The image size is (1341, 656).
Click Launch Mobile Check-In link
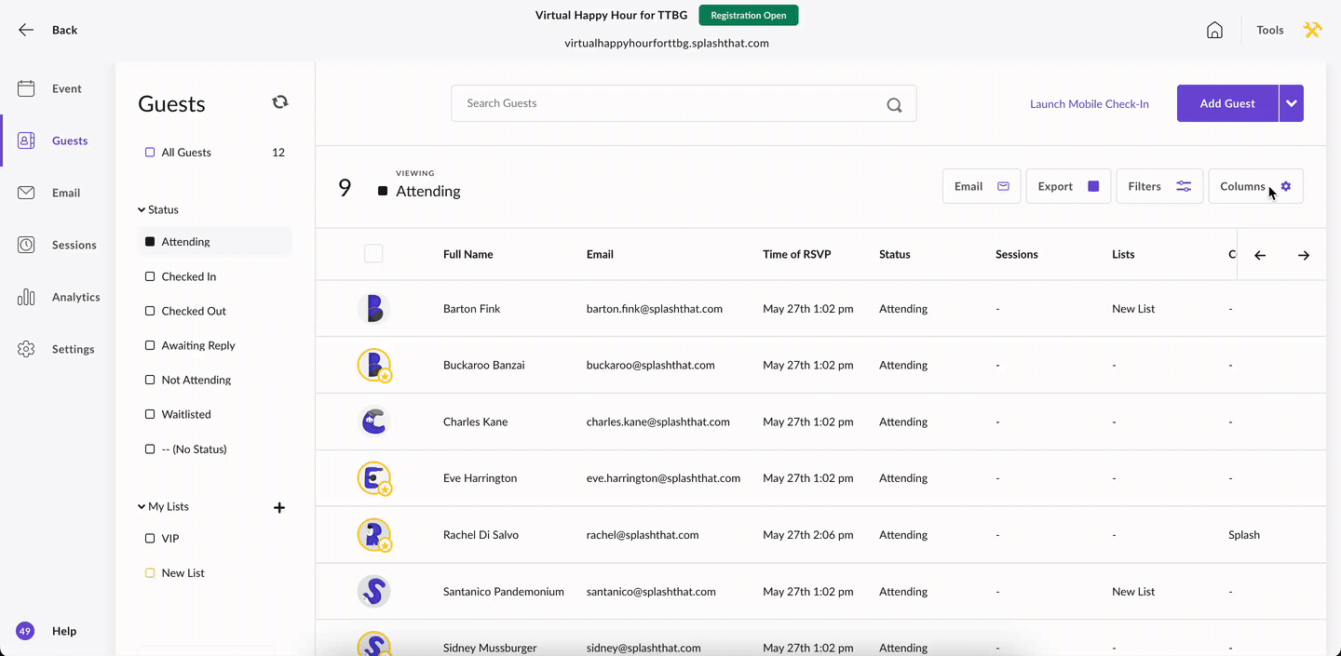point(1089,103)
